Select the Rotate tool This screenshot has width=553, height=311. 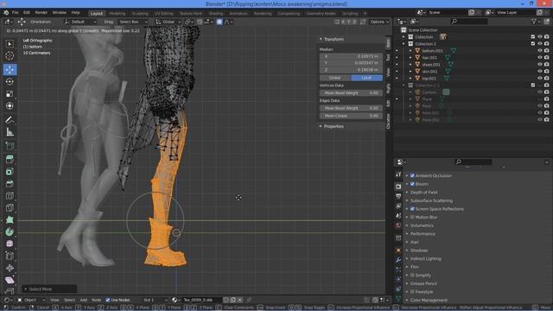coord(10,81)
